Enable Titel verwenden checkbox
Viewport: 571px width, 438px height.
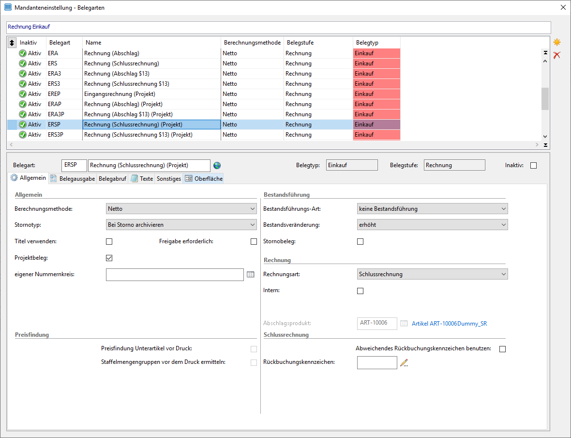click(x=109, y=241)
